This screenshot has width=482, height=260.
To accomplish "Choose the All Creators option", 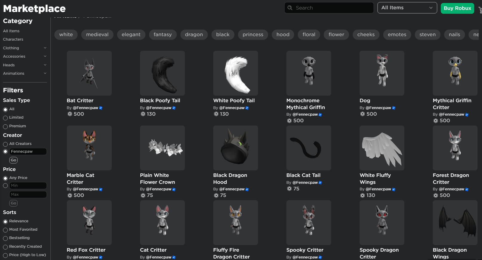I will (x=5, y=144).
